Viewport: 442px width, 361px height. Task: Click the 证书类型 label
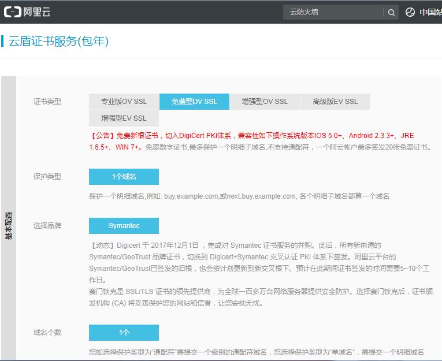point(47,102)
